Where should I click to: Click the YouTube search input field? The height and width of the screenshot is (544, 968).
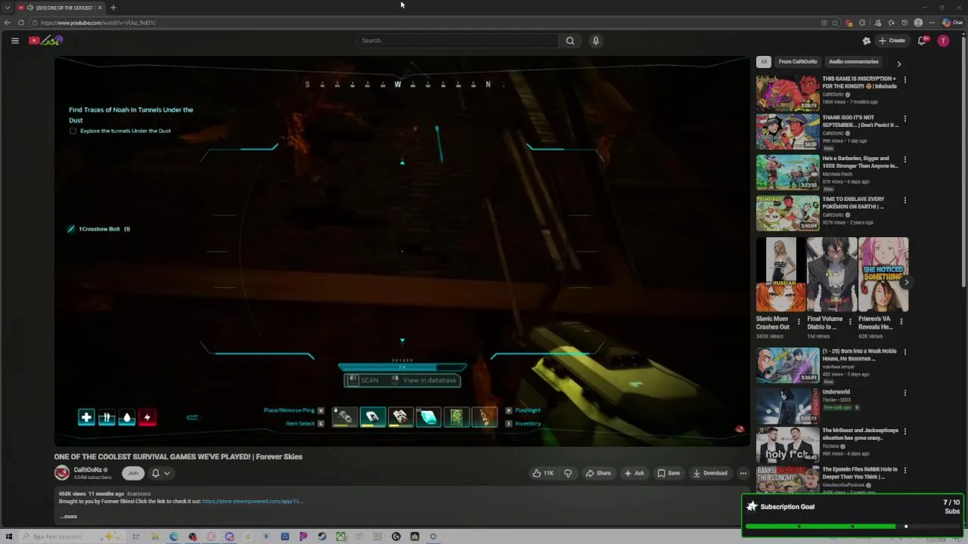[x=457, y=41]
